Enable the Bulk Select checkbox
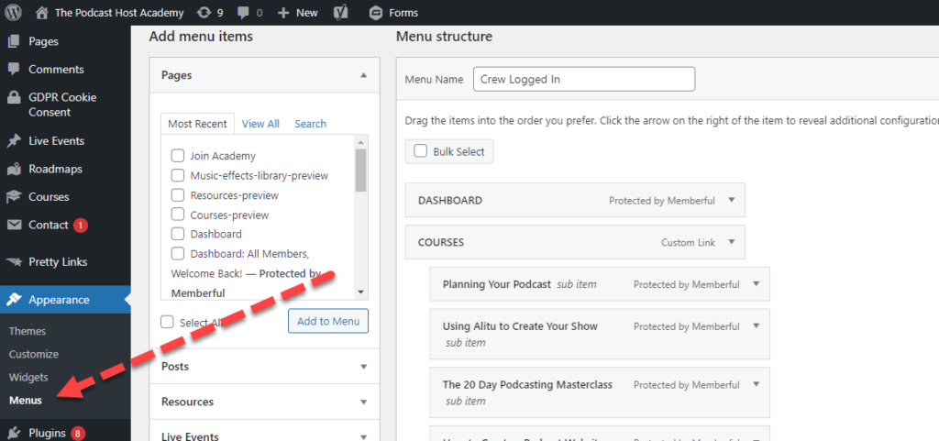Screen dimensions: 939x441 click(421, 151)
